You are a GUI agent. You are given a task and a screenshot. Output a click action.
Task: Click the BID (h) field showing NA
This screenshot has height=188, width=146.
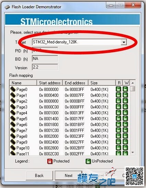(45, 59)
